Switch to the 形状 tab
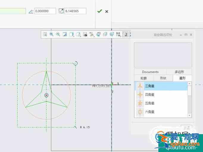This screenshot has height=152, width=203. tap(163, 78)
